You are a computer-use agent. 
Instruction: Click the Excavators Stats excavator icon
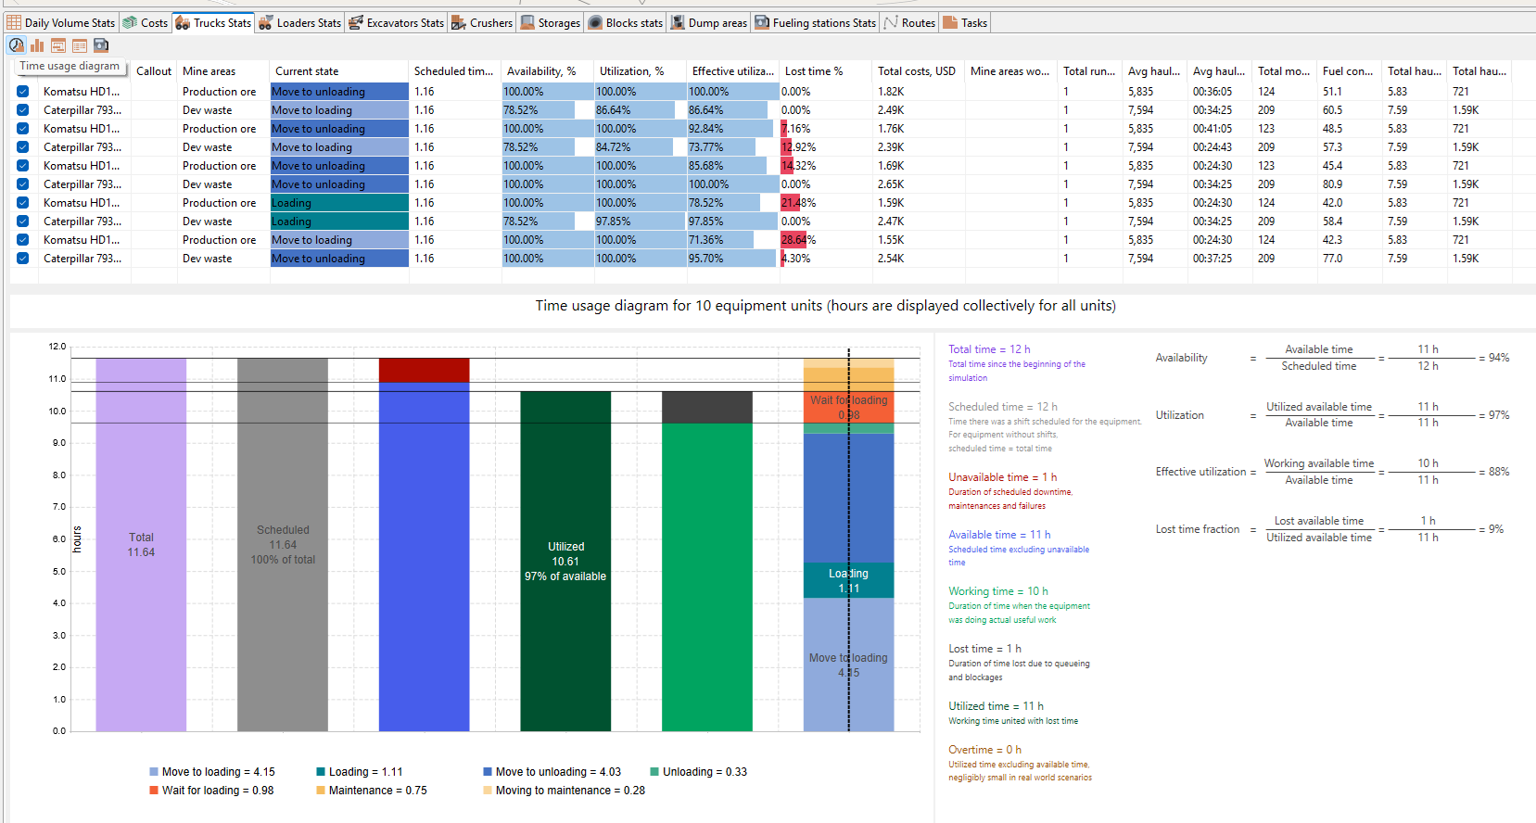point(356,22)
